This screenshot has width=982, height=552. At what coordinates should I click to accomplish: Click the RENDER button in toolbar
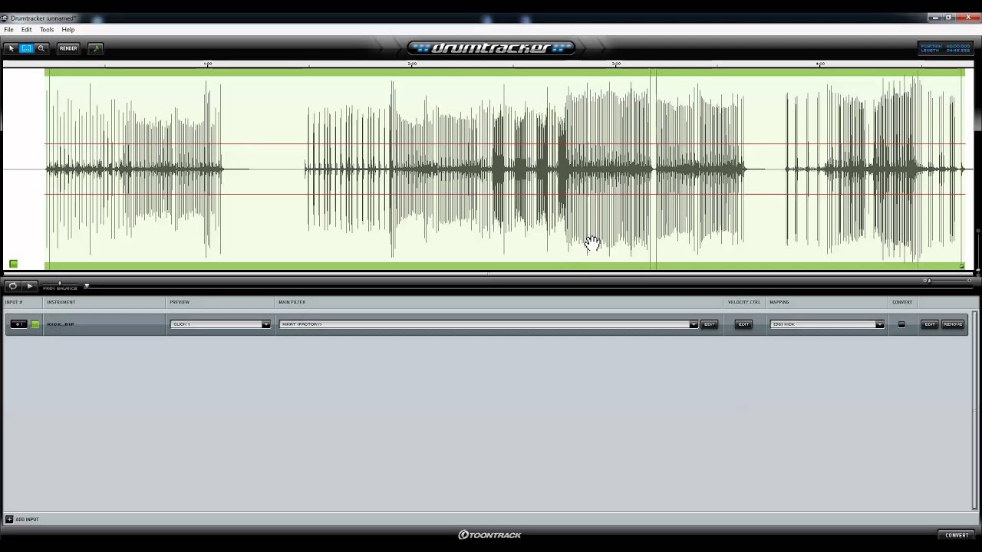click(68, 48)
